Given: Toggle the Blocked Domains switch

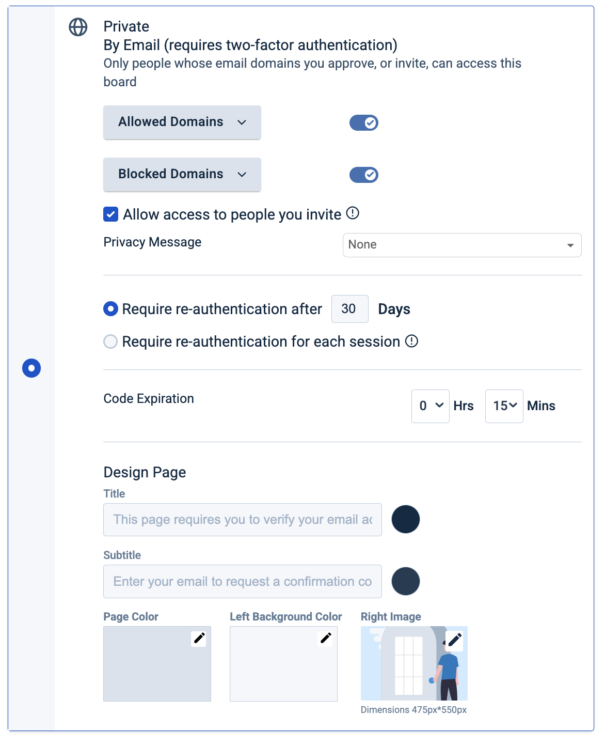Looking at the screenshot, I should [364, 175].
